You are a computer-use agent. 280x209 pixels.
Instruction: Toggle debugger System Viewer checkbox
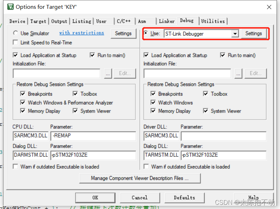206,111
